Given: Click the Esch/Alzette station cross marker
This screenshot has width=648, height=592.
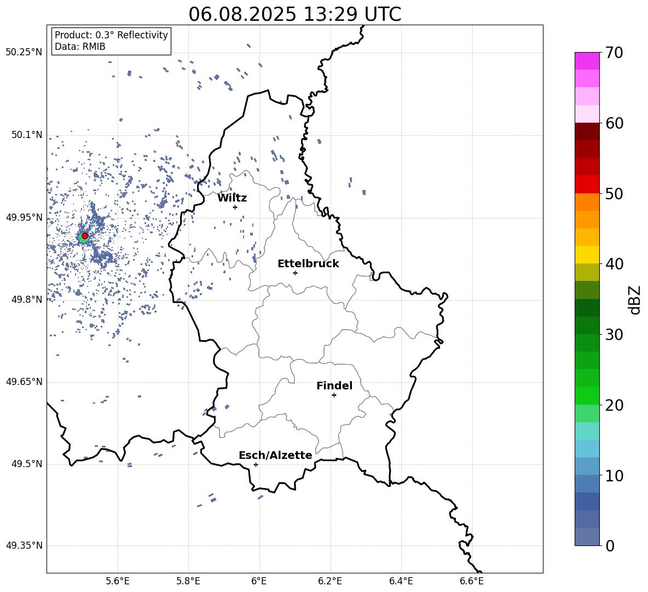Looking at the screenshot, I should pyautogui.click(x=256, y=464).
